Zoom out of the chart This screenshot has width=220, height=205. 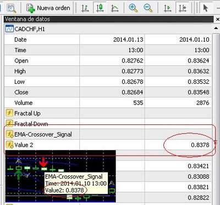click(148, 8)
